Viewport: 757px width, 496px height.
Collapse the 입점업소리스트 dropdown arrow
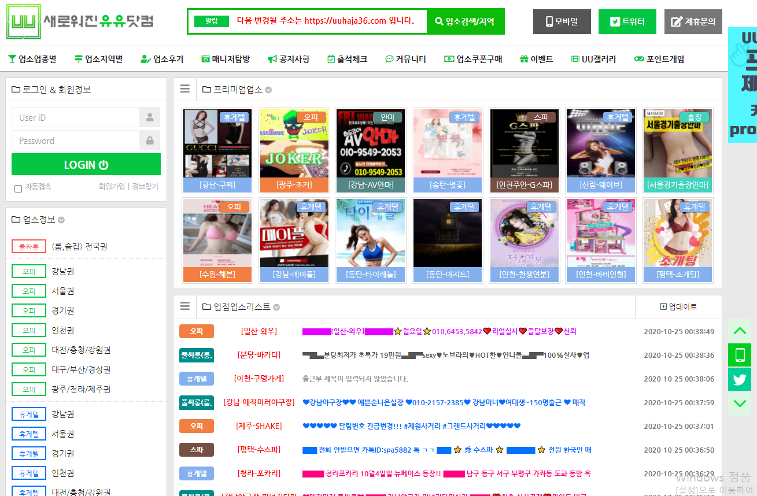(276, 308)
